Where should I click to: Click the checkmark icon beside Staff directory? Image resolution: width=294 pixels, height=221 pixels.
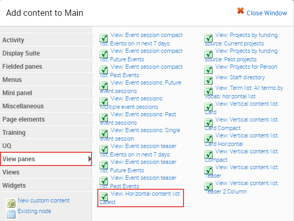coord(208,80)
